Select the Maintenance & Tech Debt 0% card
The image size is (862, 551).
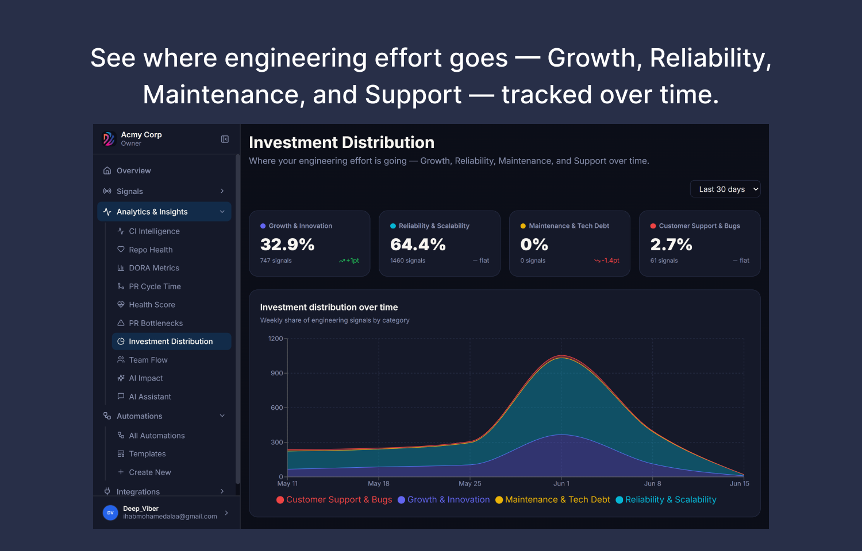click(x=569, y=243)
